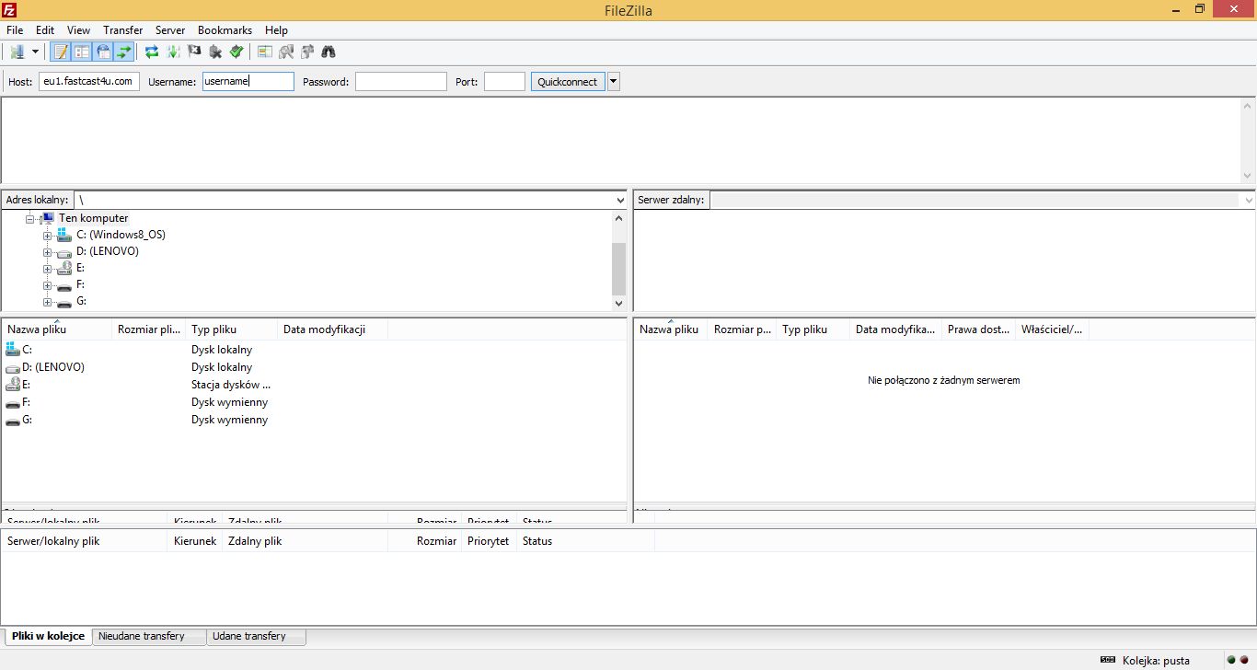Click the message log scroll down arrow
The width and height of the screenshot is (1257, 670).
pos(1247,175)
